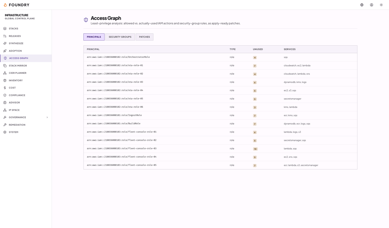
Task: Open the ota-role-01 principal ARN
Action: point(115,65)
